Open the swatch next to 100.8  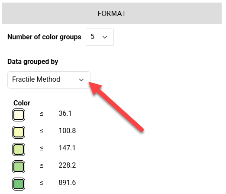(19, 132)
